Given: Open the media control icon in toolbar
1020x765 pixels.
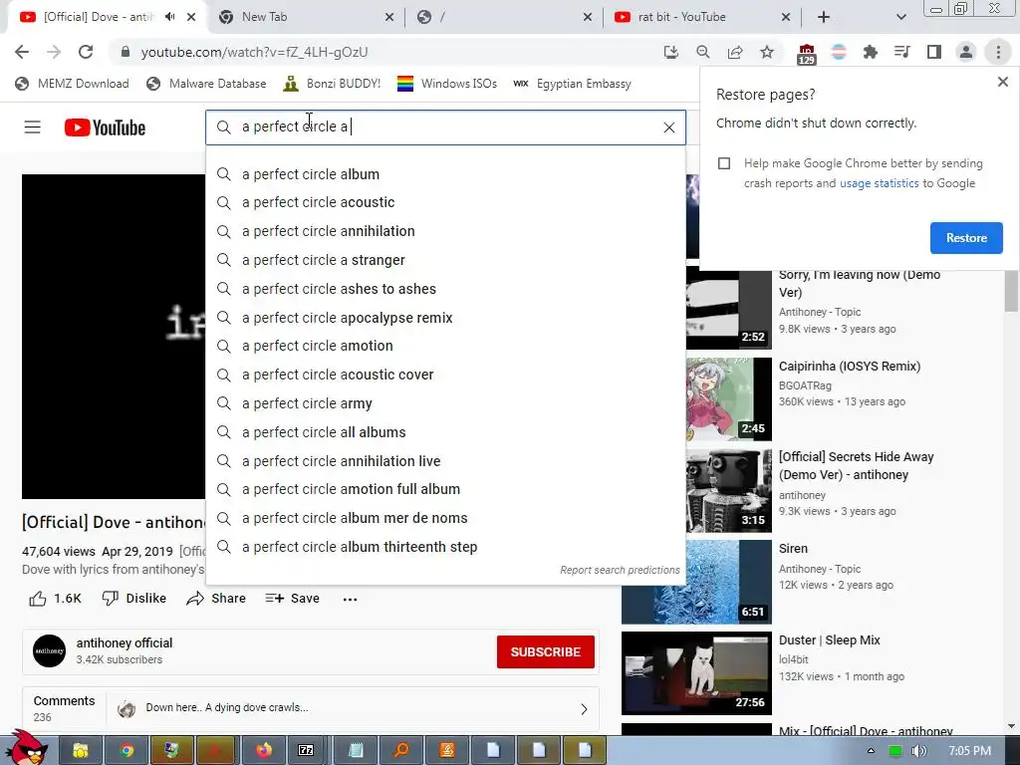Looking at the screenshot, I should click(901, 52).
